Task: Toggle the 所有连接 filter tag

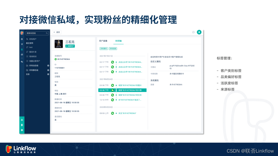Action: pyautogui.click(x=113, y=48)
